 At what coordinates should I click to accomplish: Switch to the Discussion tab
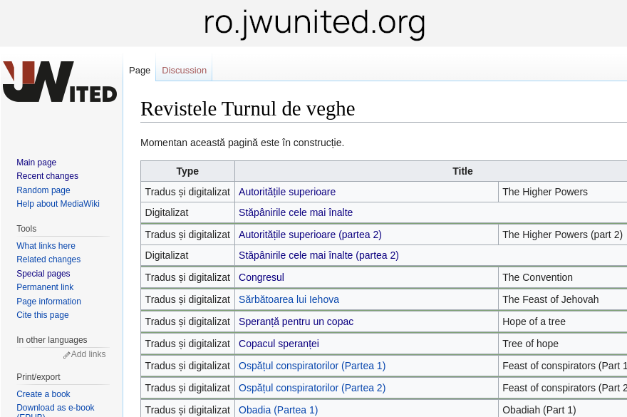click(184, 70)
